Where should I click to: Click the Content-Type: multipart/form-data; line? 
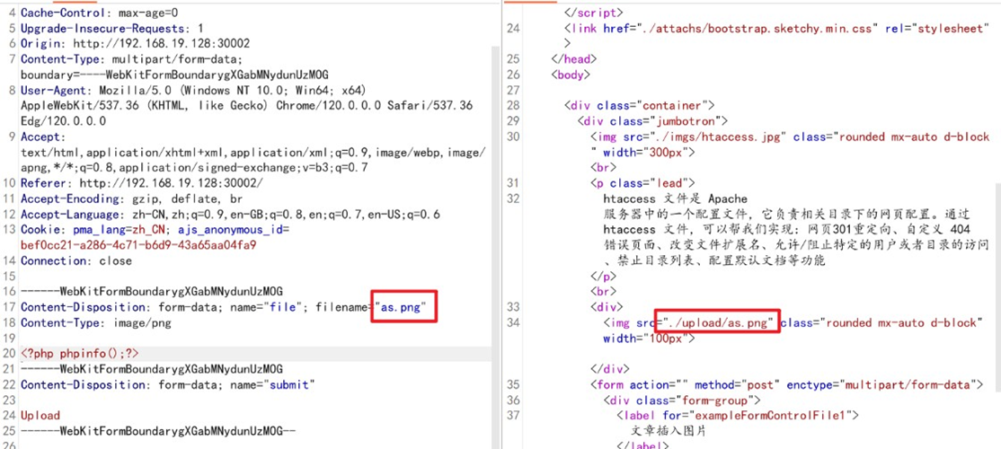pos(131,59)
